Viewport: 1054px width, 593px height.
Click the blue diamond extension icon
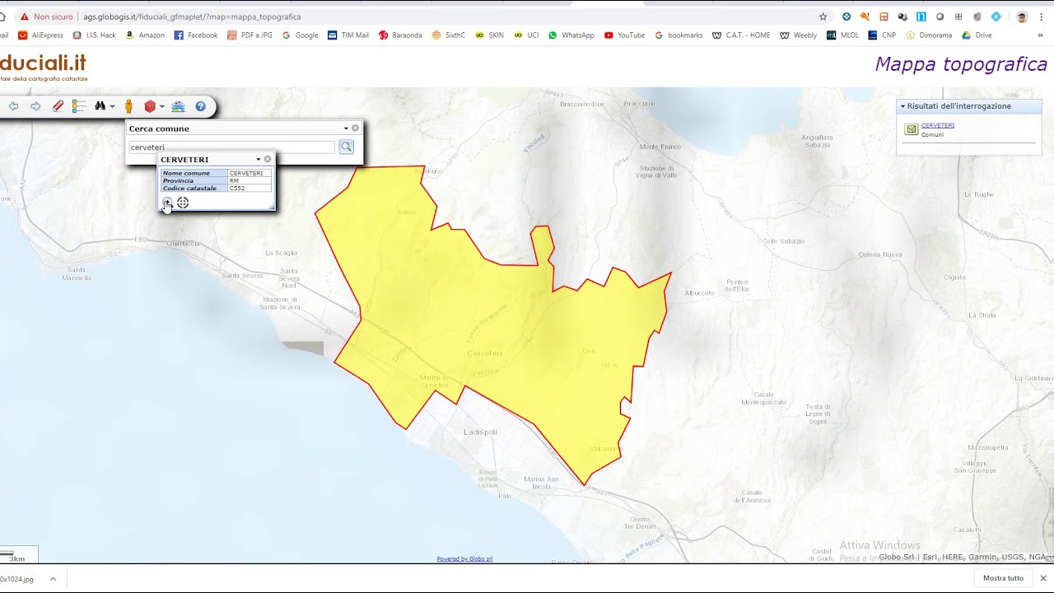996,16
